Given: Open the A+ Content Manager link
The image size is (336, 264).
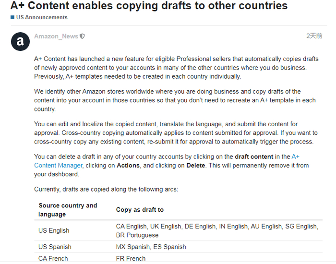Looking at the screenshot, I should tap(59, 165).
